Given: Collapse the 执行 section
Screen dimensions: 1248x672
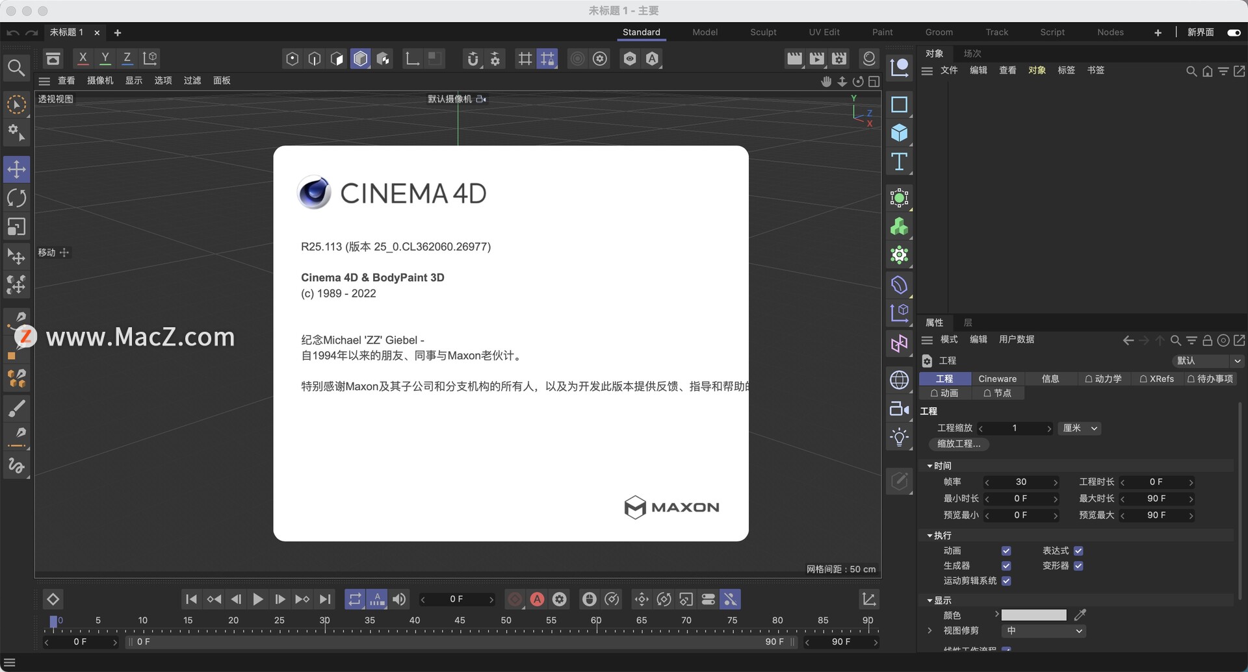Looking at the screenshot, I should pos(929,536).
